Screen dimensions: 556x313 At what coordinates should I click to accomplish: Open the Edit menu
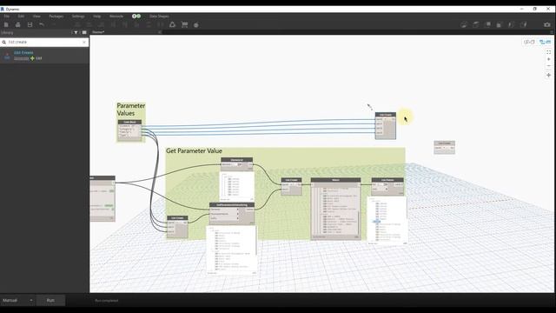[x=21, y=17]
